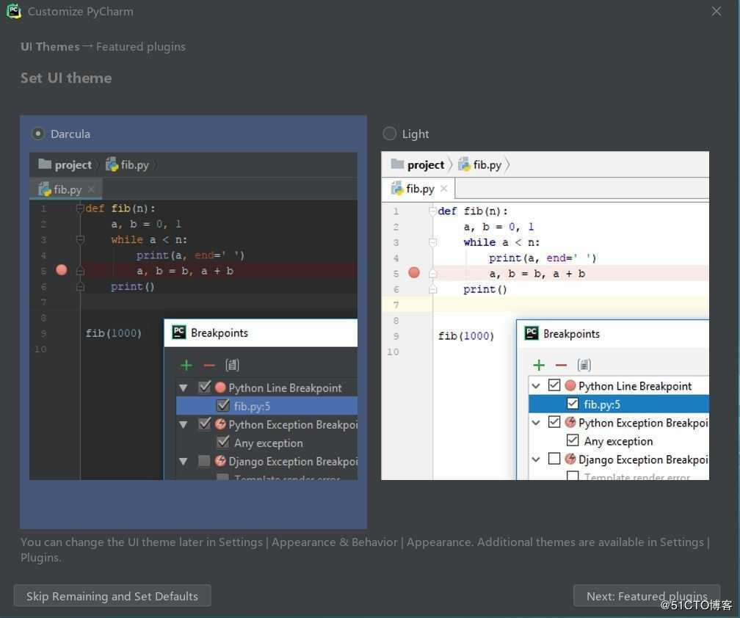This screenshot has height=618, width=740.
Task: Toggle Any exception checkbox in Darcula preview
Action: pyautogui.click(x=222, y=442)
